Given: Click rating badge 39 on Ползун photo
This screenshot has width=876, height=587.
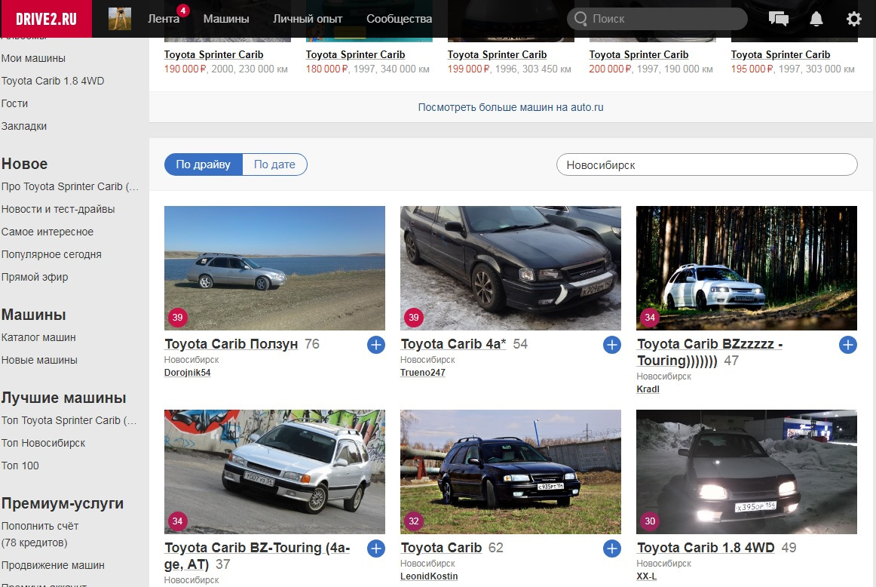Looking at the screenshot, I should [178, 317].
